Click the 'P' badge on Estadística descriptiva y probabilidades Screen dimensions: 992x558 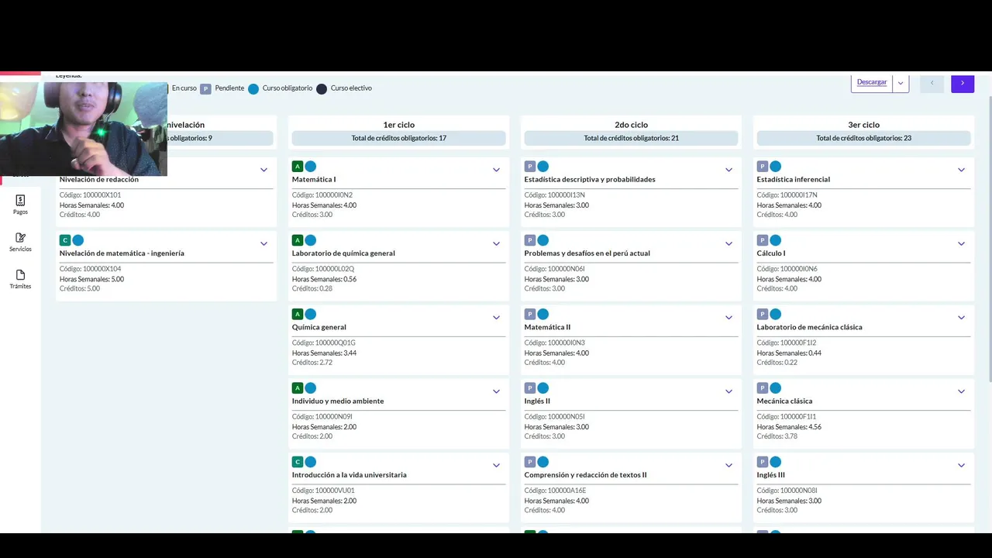click(529, 167)
